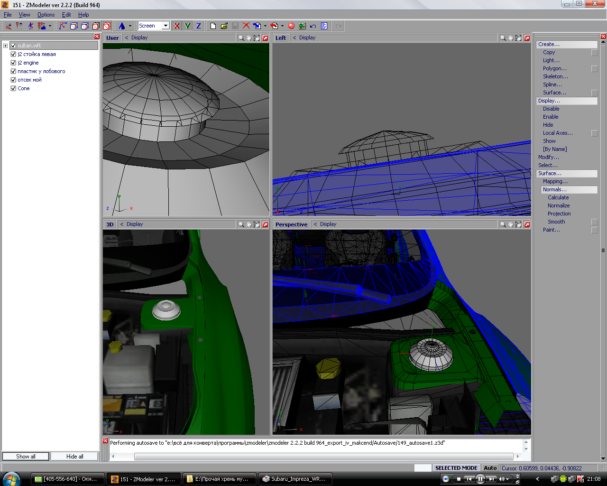Open the Screen axis dropdown

(166, 26)
